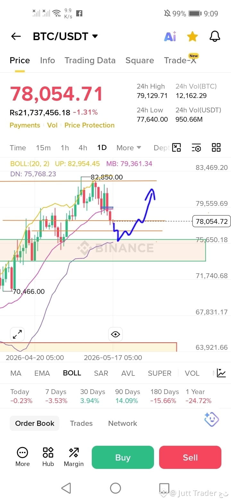Open the AI assistant icon
This screenshot has height=501, width=231.
coord(170,37)
